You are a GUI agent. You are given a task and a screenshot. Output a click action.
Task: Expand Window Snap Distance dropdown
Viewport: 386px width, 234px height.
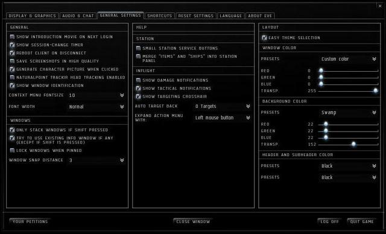tap(96, 160)
